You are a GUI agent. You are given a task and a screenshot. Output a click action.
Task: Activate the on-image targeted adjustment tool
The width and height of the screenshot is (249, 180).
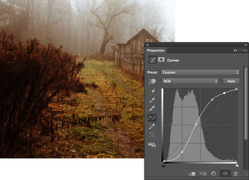152,81
